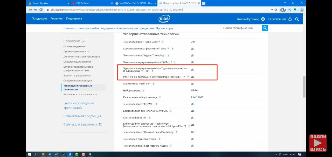
Task: Open site search magnifier in header
Action: (x=297, y=19)
